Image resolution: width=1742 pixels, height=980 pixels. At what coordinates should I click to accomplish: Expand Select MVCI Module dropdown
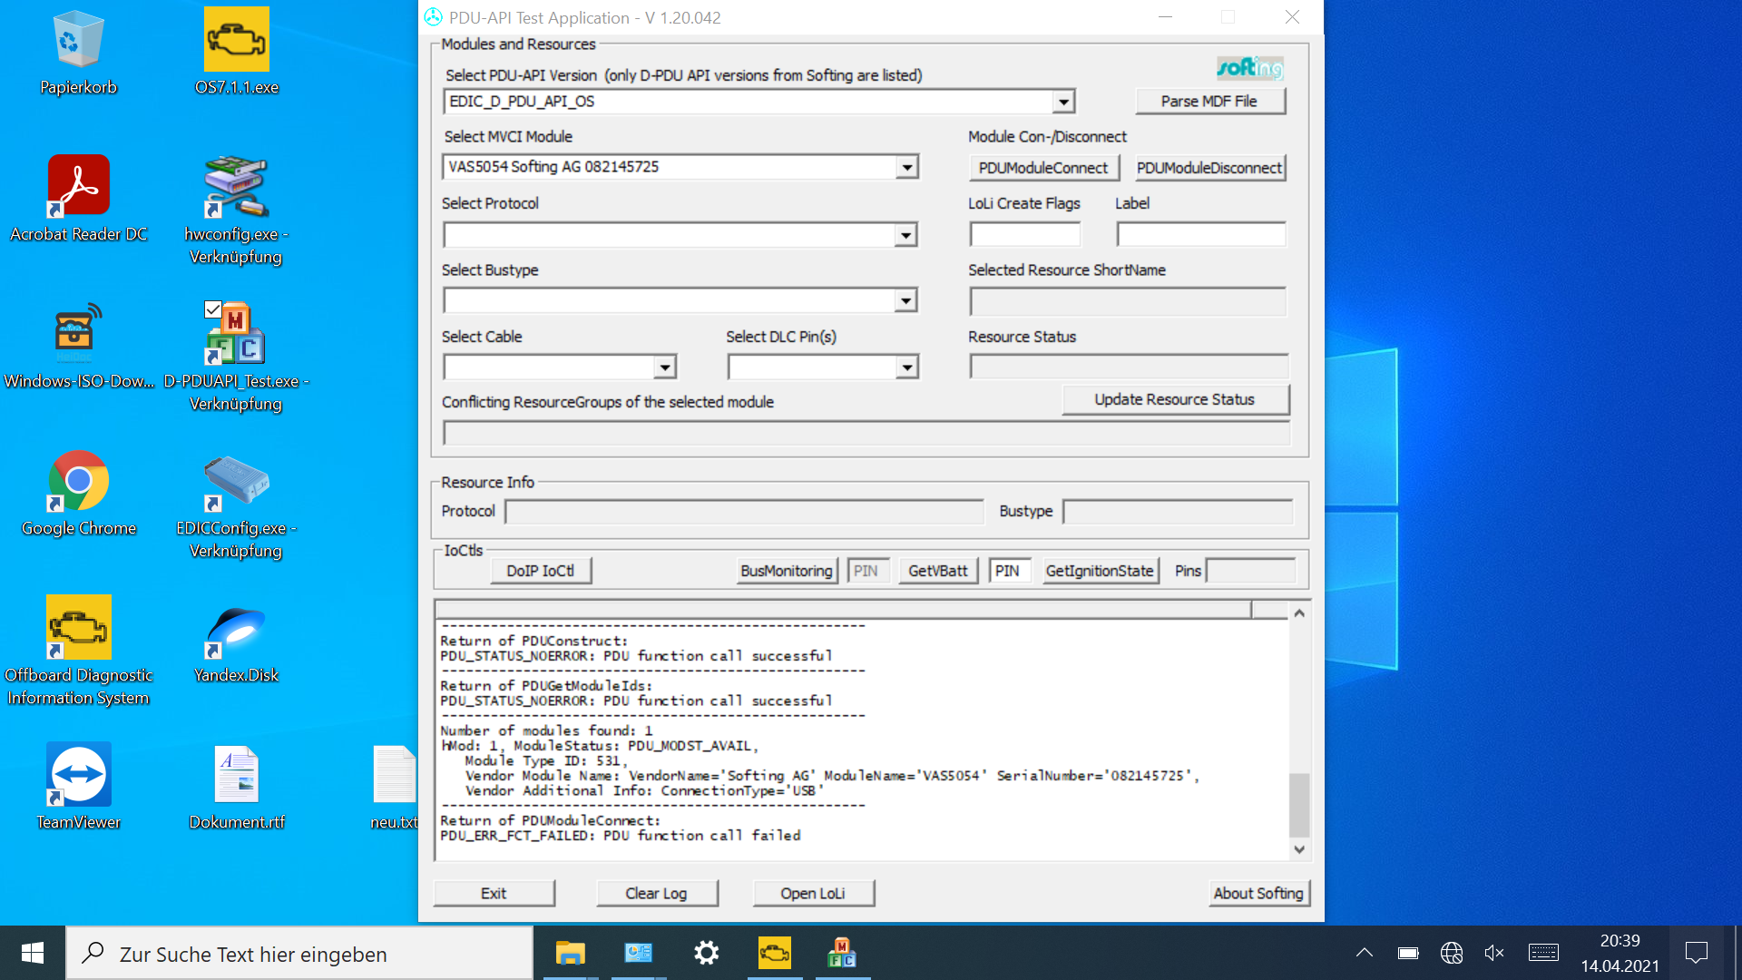pos(906,167)
